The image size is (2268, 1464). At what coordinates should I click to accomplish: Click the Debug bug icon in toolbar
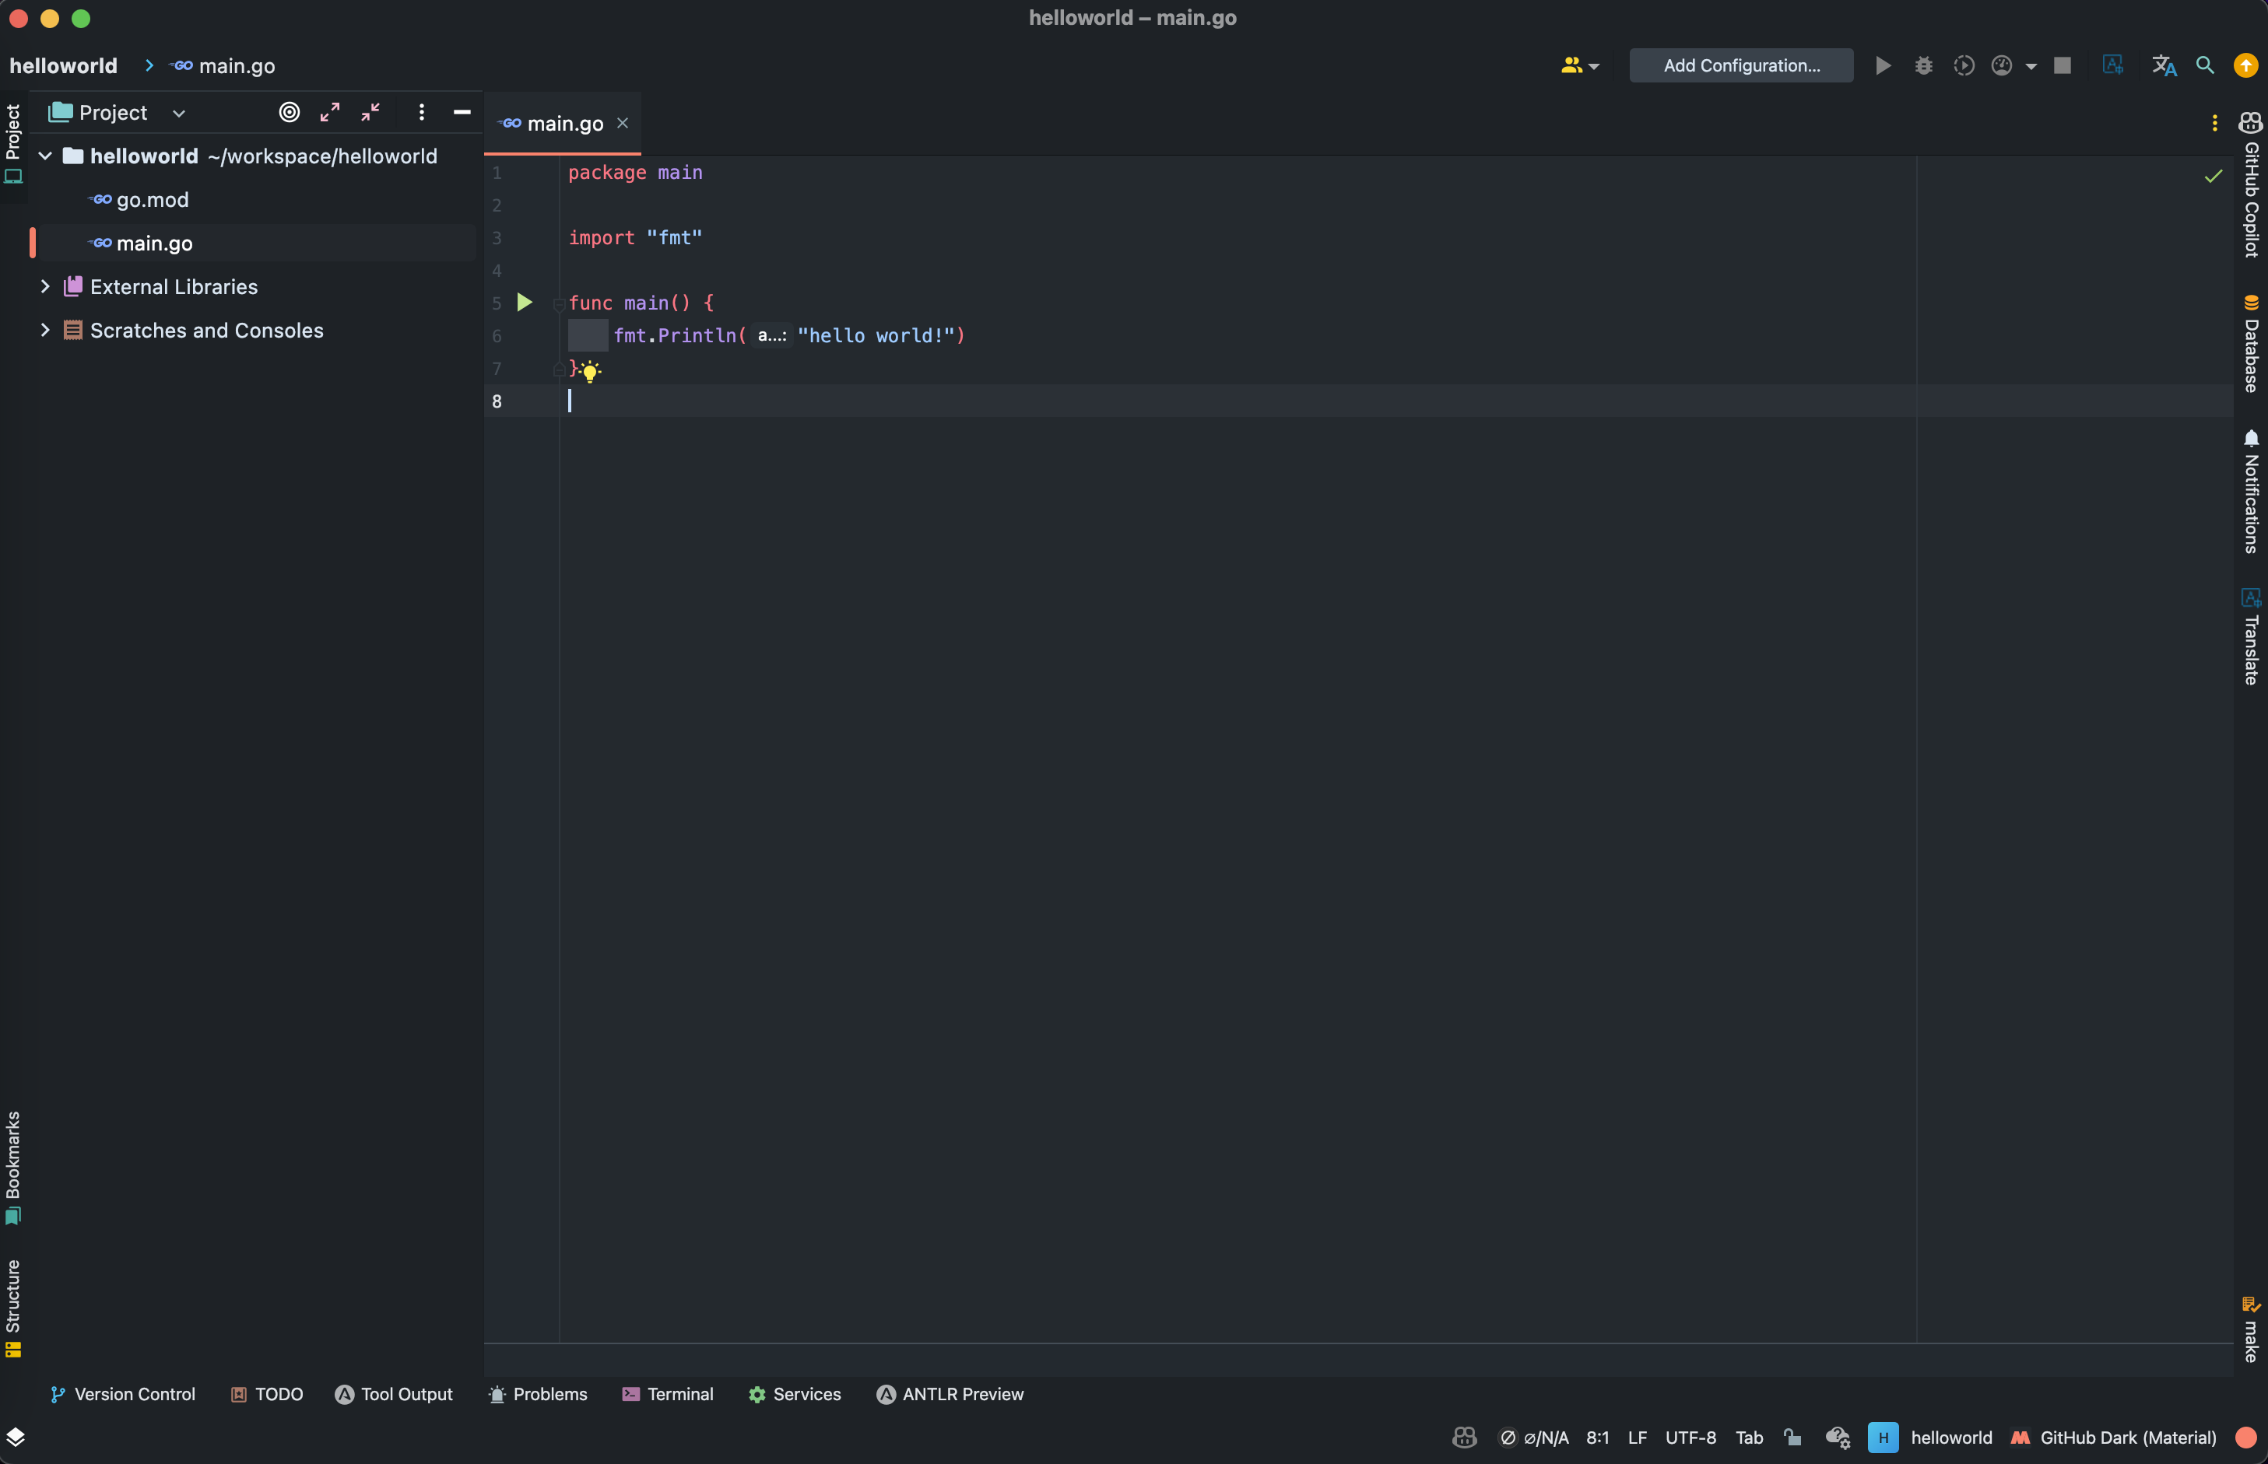pyautogui.click(x=1924, y=65)
